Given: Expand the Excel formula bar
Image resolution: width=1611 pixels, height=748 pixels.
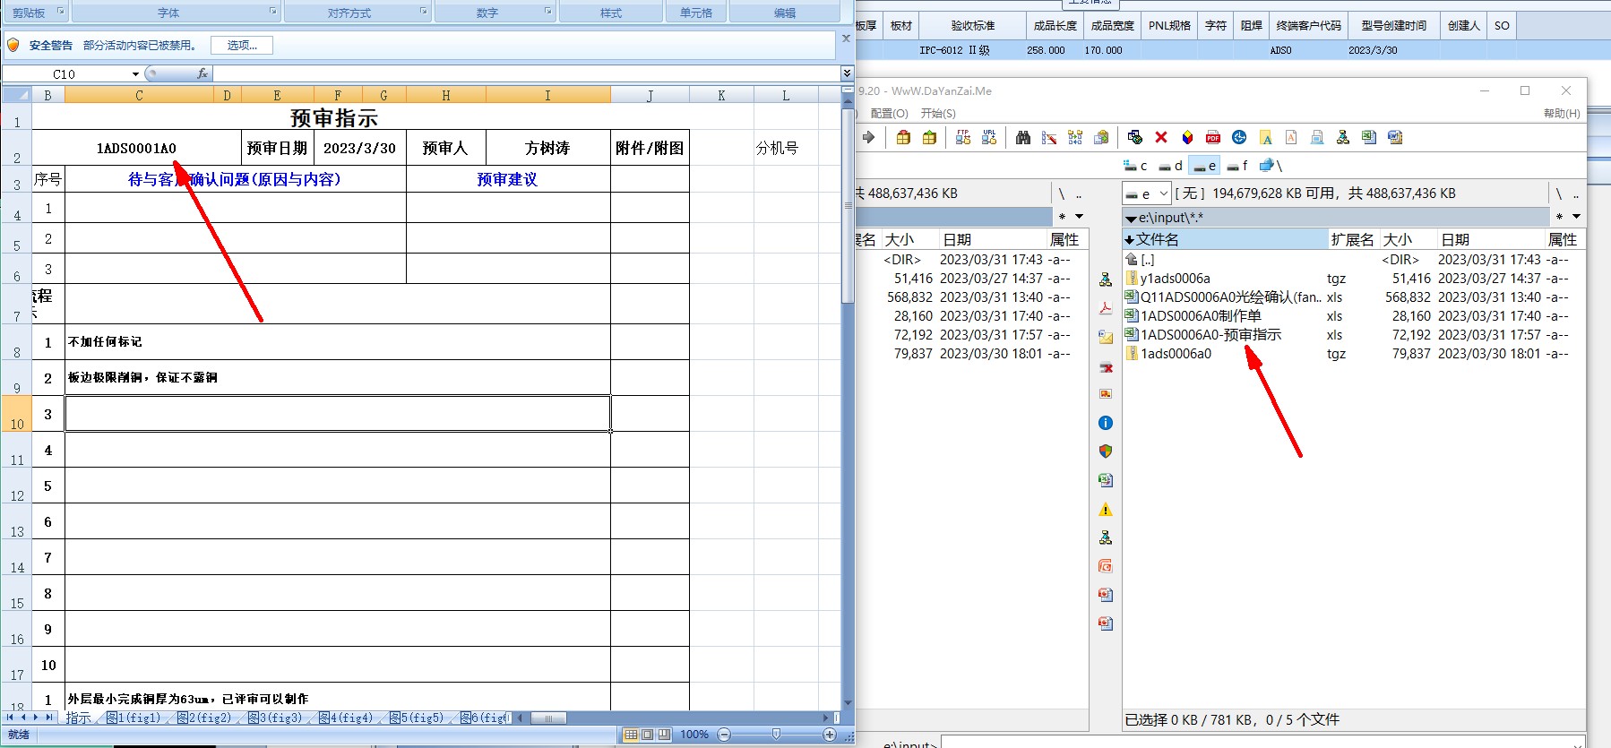Looking at the screenshot, I should pos(847,73).
